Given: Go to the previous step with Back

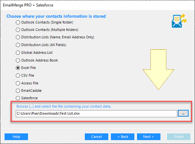Looking at the screenshot, I should click(x=122, y=137).
